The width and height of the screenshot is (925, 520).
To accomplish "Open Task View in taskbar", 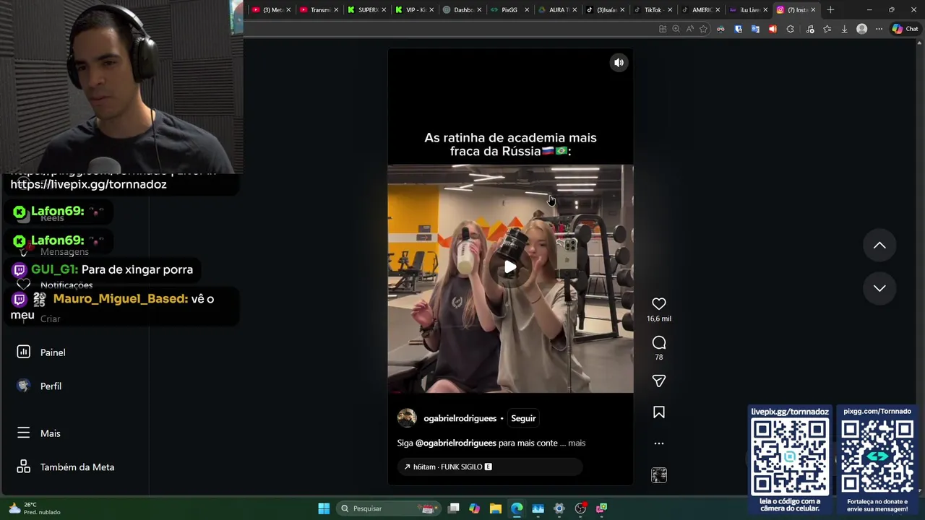I will 453,508.
